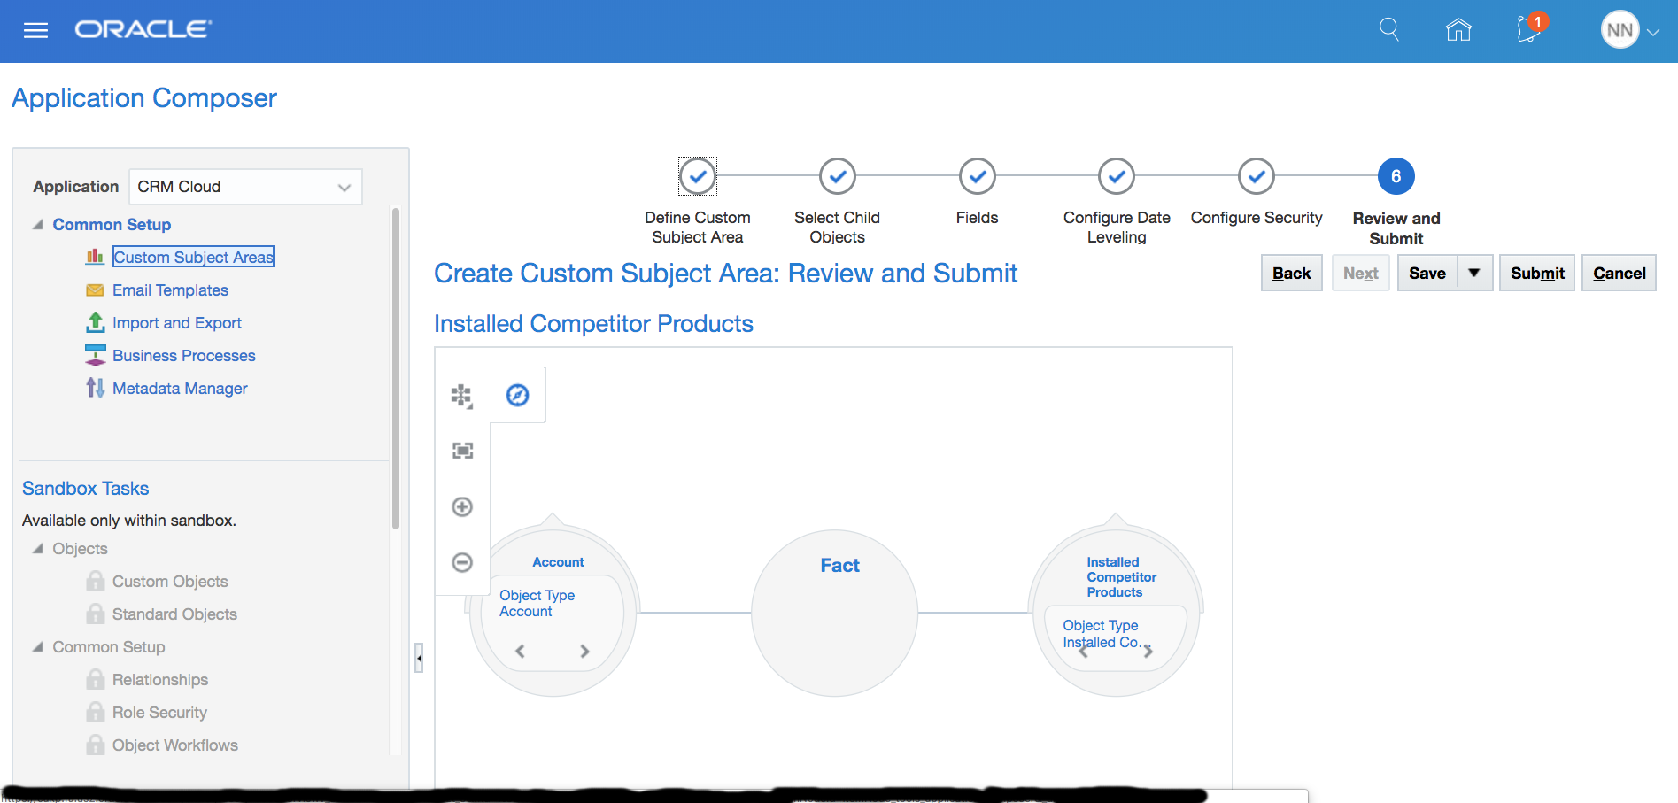Open the Email Templates link

coord(170,290)
